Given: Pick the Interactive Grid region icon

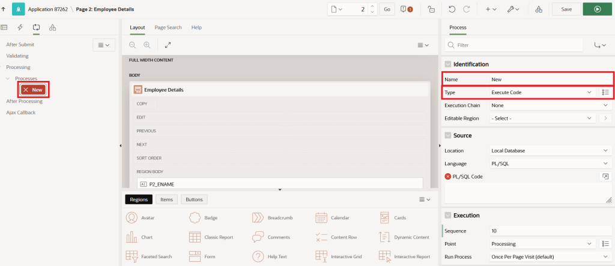Looking at the screenshot, I should [321, 256].
